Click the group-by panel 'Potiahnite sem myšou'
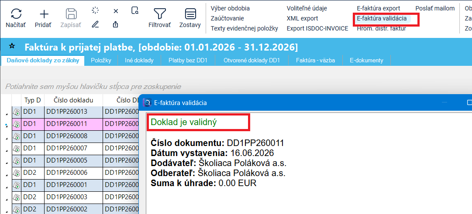The image size is (472, 214). click(x=93, y=87)
